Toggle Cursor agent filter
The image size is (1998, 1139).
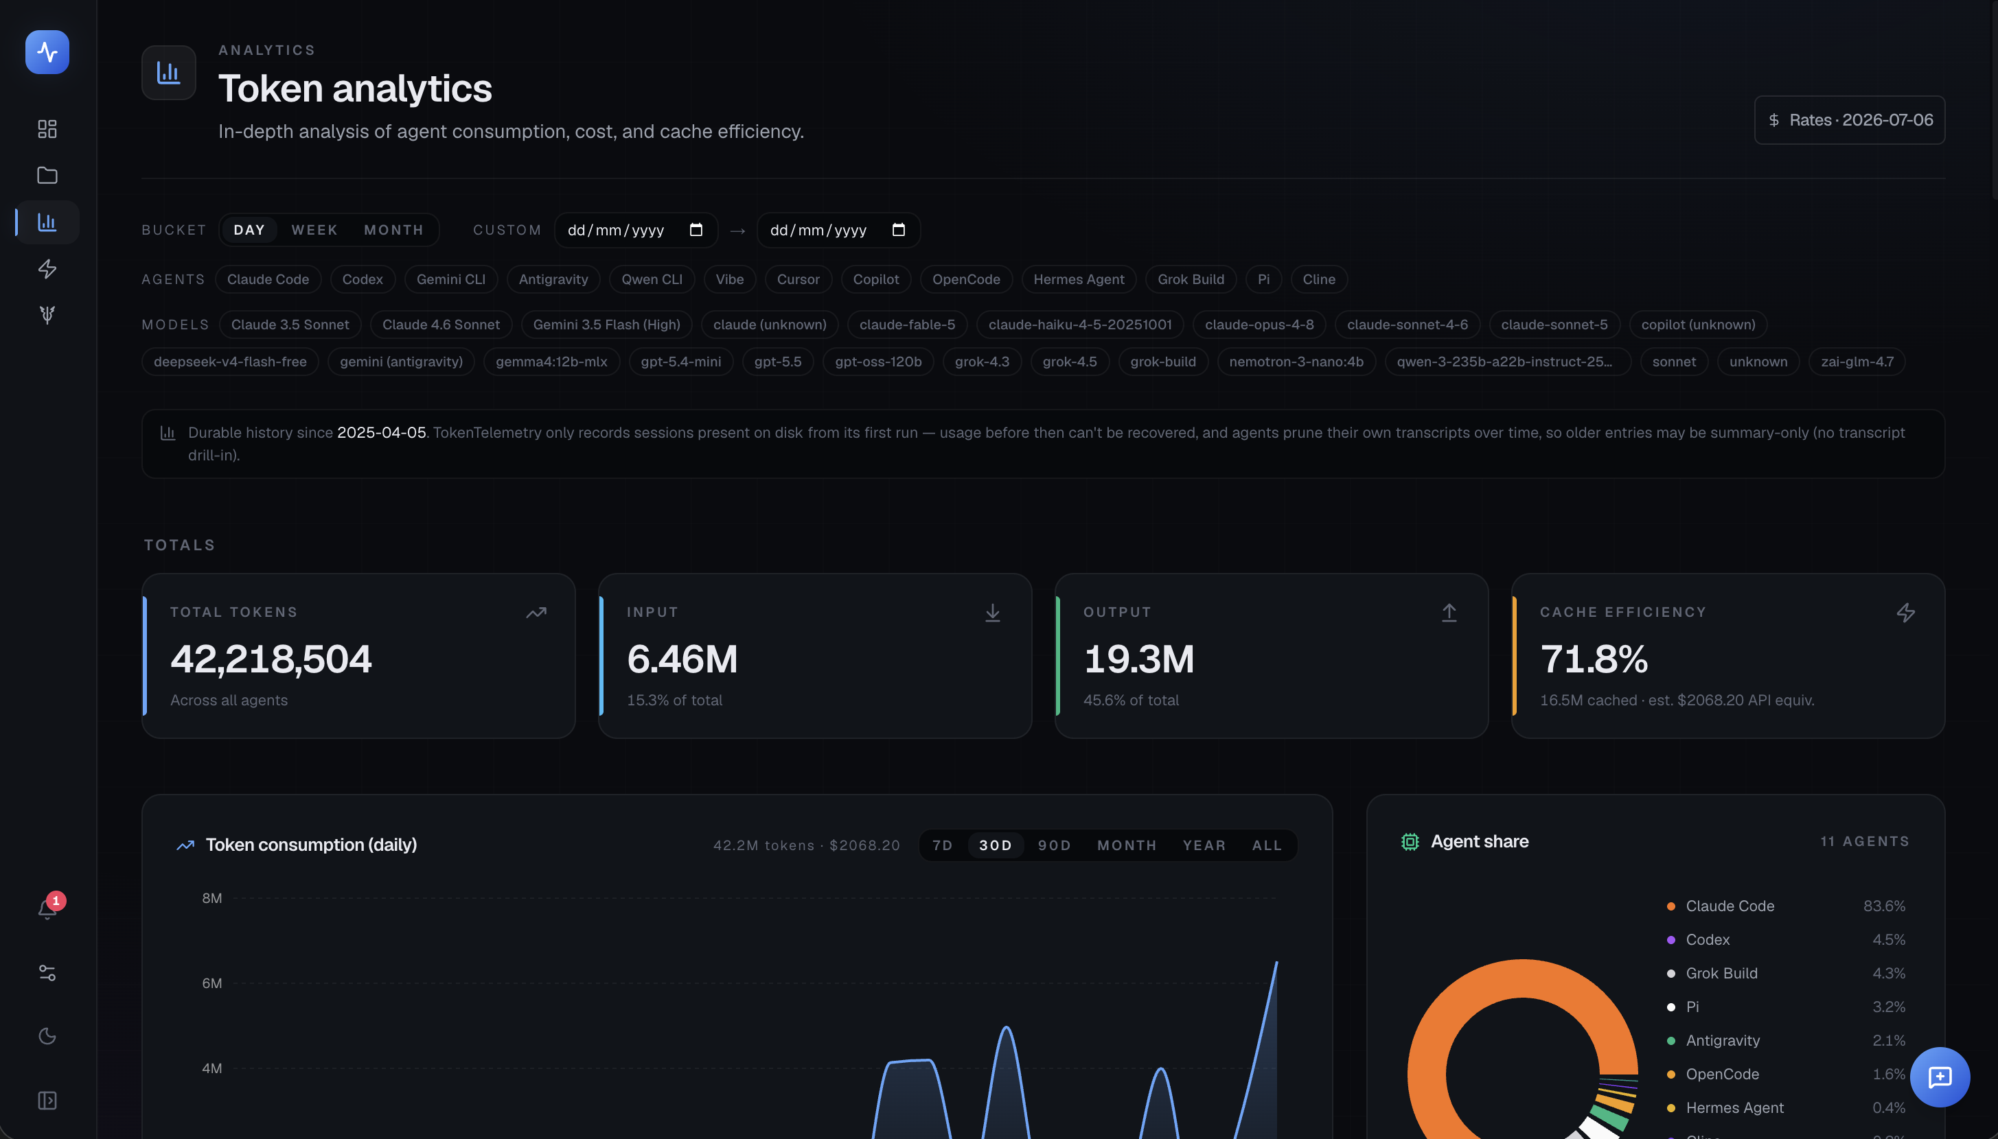tap(799, 279)
